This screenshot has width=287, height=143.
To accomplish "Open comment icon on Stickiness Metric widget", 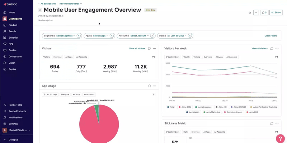I will (x=272, y=123).
